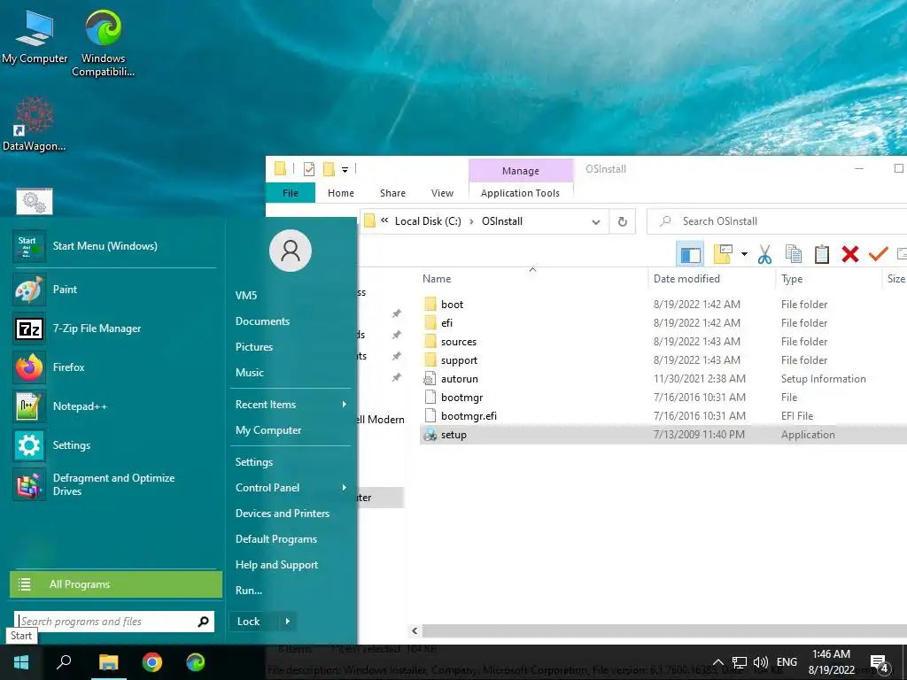Screen dimensions: 907x680
Task: Launch Paint from the Start menu
Action: coord(114,290)
